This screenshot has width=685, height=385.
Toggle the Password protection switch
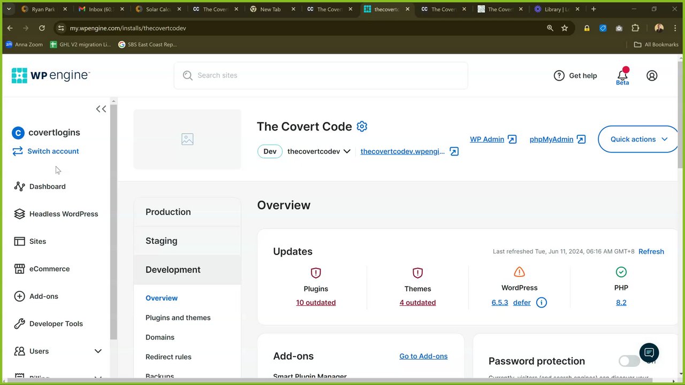point(629,361)
